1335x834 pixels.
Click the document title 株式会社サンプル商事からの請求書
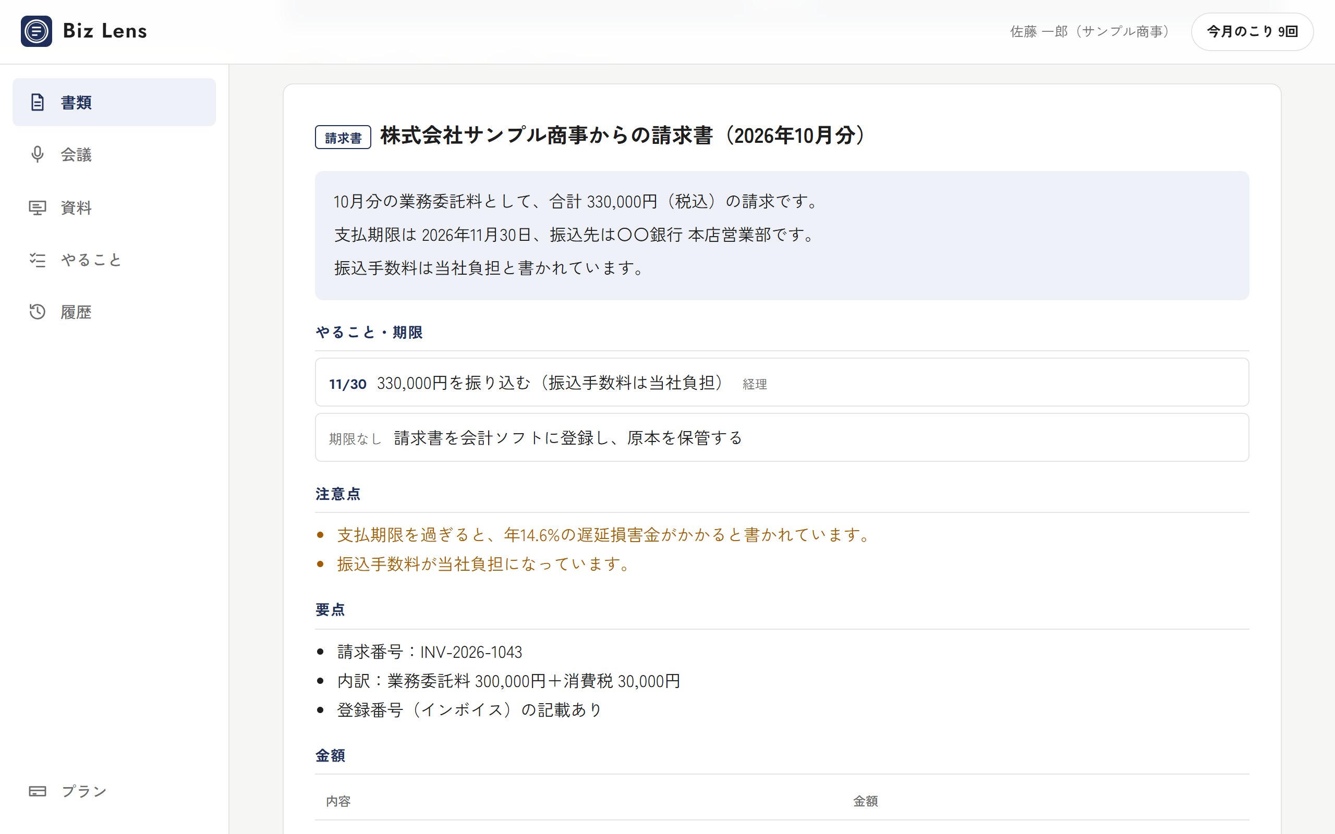click(x=623, y=136)
